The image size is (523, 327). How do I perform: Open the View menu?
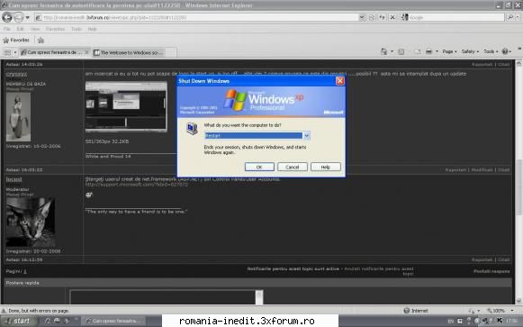pyautogui.click(x=35, y=29)
